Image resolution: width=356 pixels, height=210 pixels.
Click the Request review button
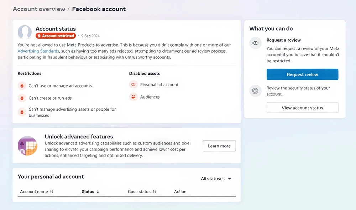point(302,74)
